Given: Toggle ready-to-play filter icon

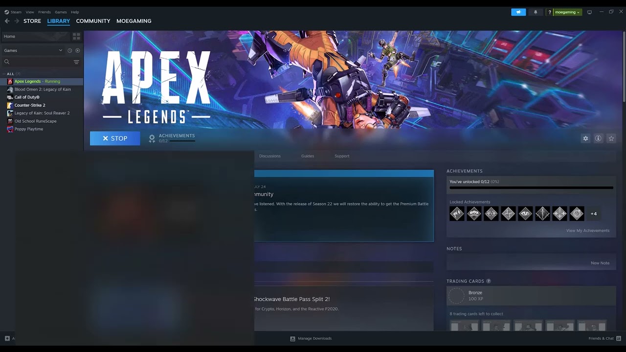Looking at the screenshot, I should [77, 50].
